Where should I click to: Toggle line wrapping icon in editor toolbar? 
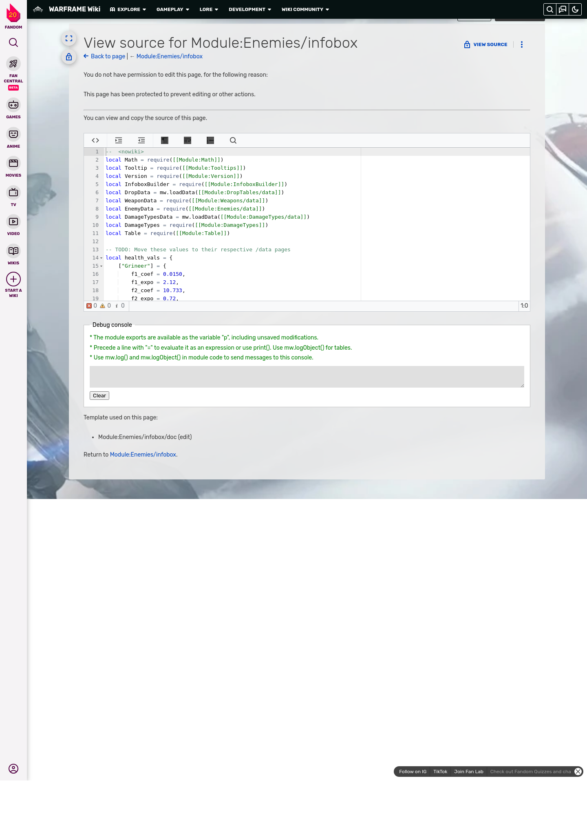click(188, 140)
